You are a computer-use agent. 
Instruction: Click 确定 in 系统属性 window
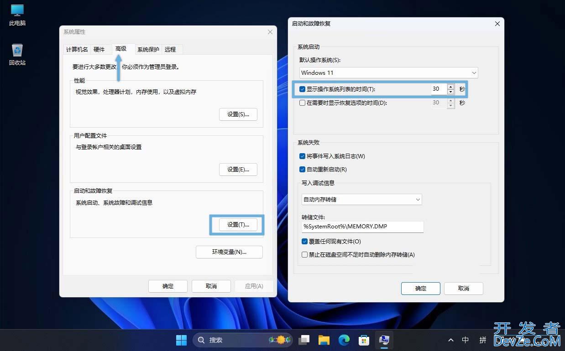pos(168,286)
